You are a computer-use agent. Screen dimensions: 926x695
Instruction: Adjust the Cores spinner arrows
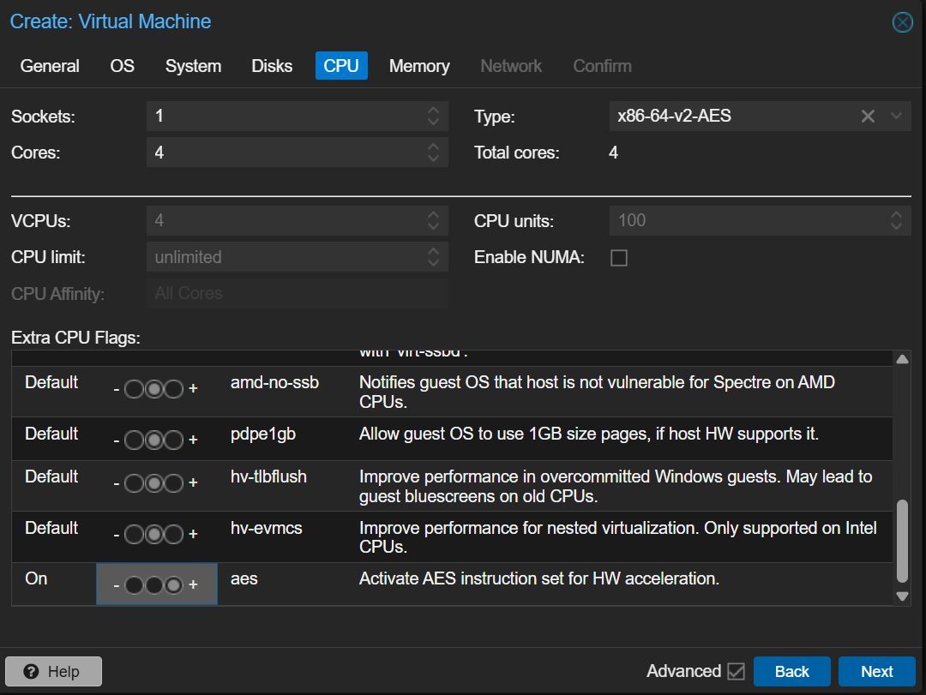(433, 153)
